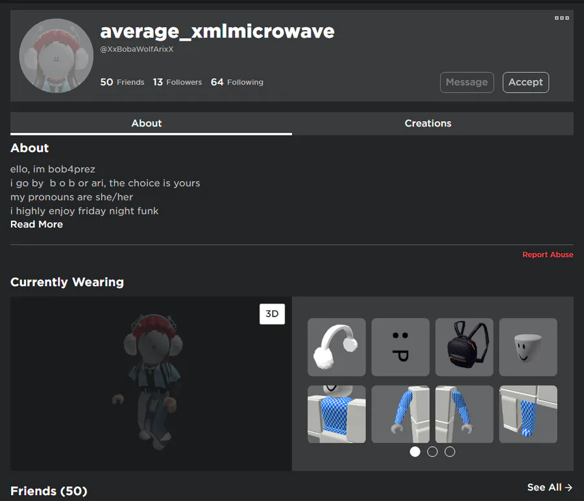Click the Message button
Image resolution: width=584 pixels, height=501 pixels.
[x=467, y=82]
